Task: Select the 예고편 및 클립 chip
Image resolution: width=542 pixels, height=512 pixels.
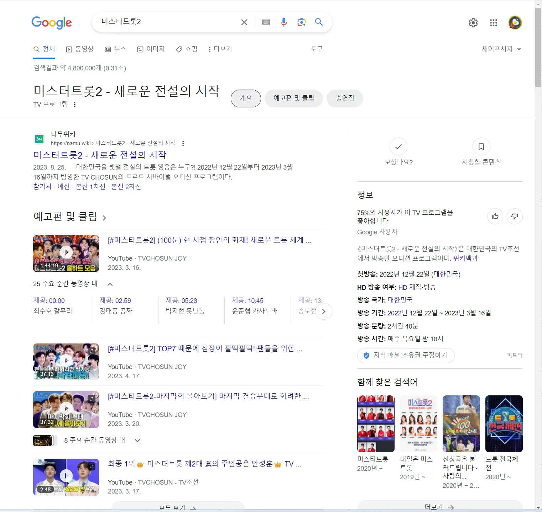Action: pos(294,98)
